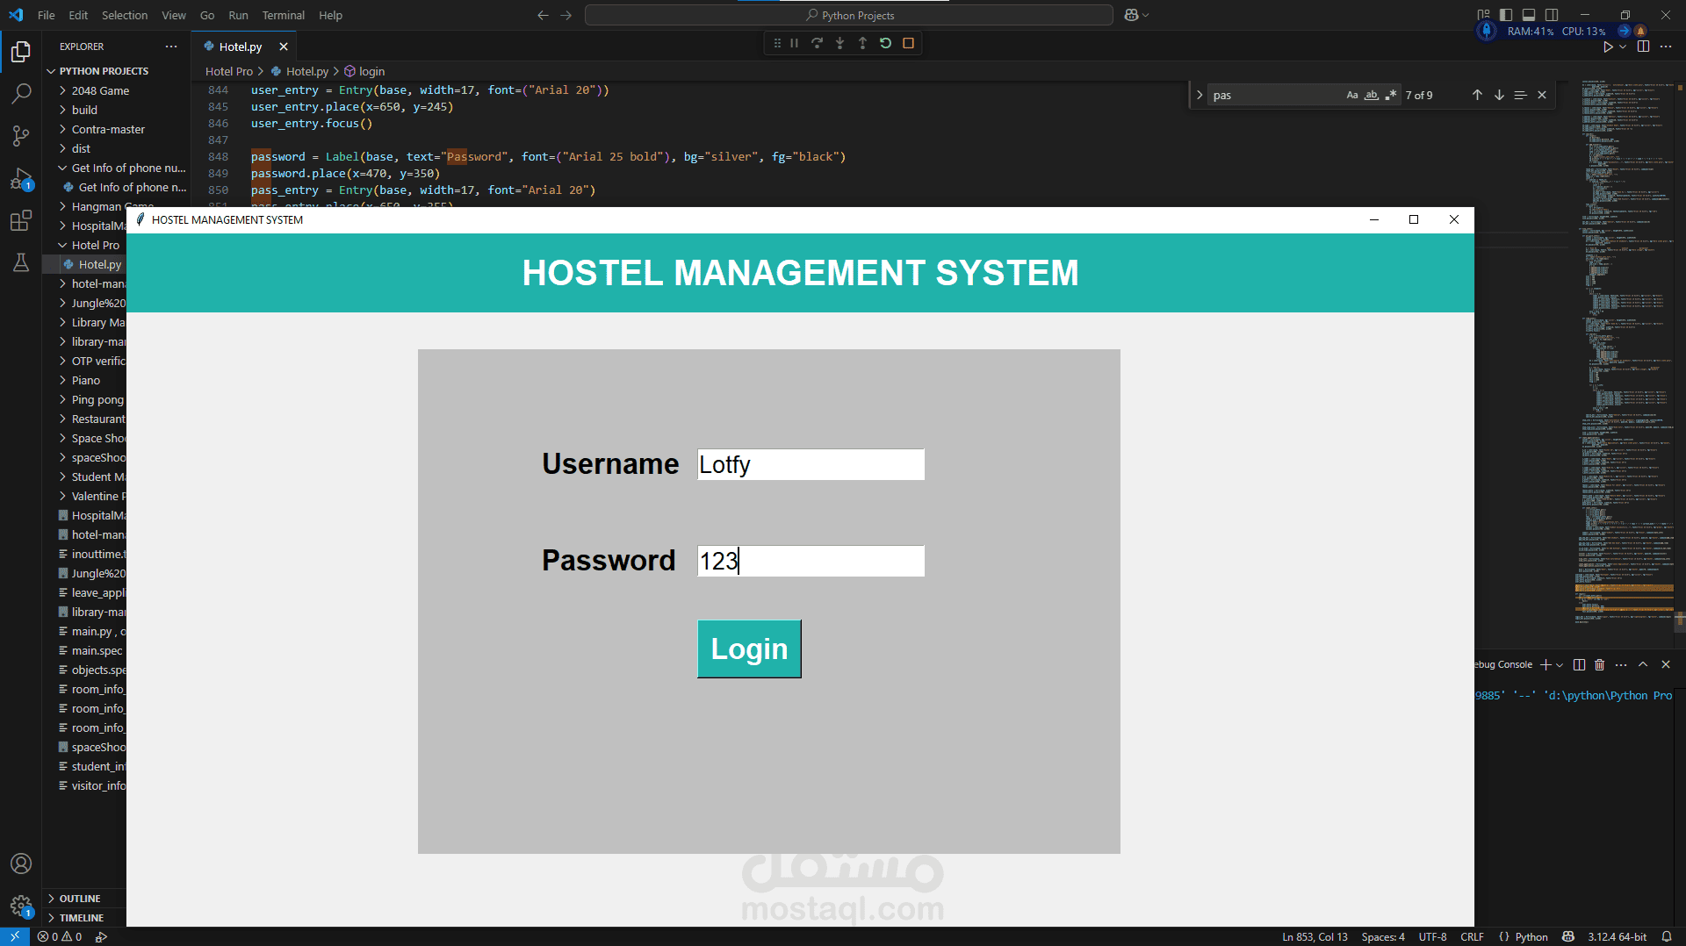Expand the replace field in find widget

(1200, 95)
